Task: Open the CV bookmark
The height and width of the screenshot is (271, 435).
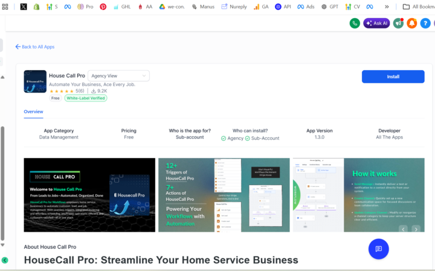Action: [352, 7]
